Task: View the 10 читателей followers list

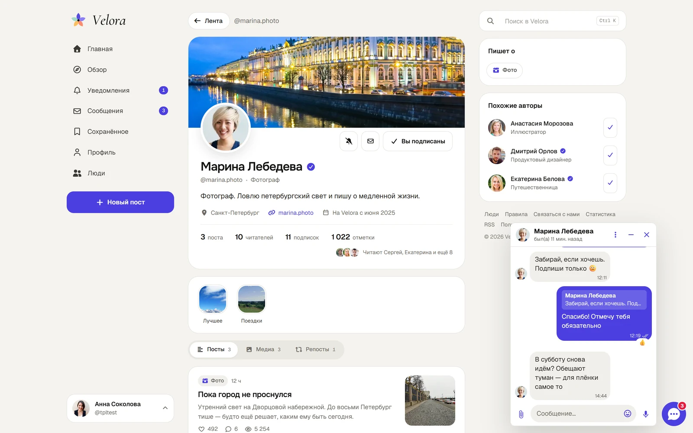Action: (254, 237)
